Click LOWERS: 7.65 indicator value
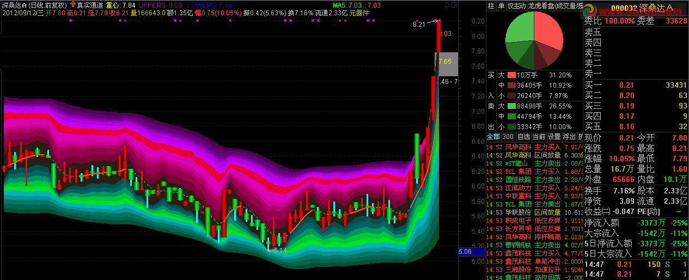Image resolution: width=689 pixels, height=280 pixels. tap(210, 5)
